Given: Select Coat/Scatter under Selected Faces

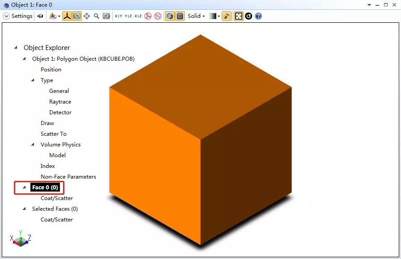Looking at the screenshot, I should tap(57, 220).
